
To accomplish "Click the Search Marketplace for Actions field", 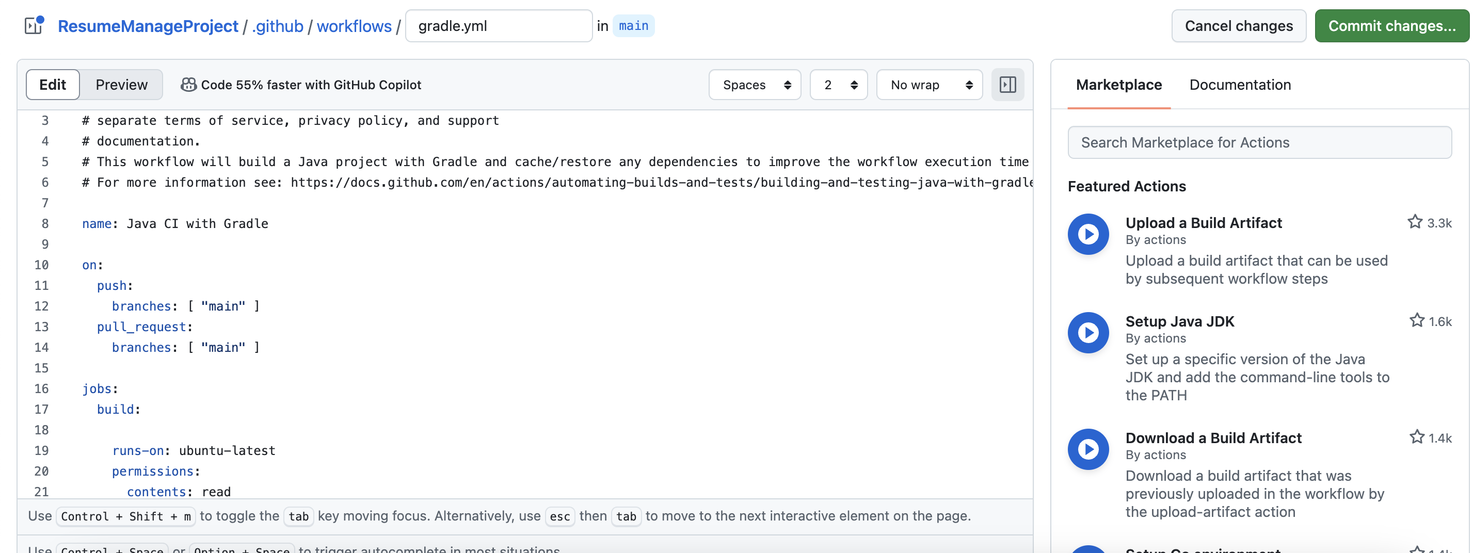I will (1259, 142).
